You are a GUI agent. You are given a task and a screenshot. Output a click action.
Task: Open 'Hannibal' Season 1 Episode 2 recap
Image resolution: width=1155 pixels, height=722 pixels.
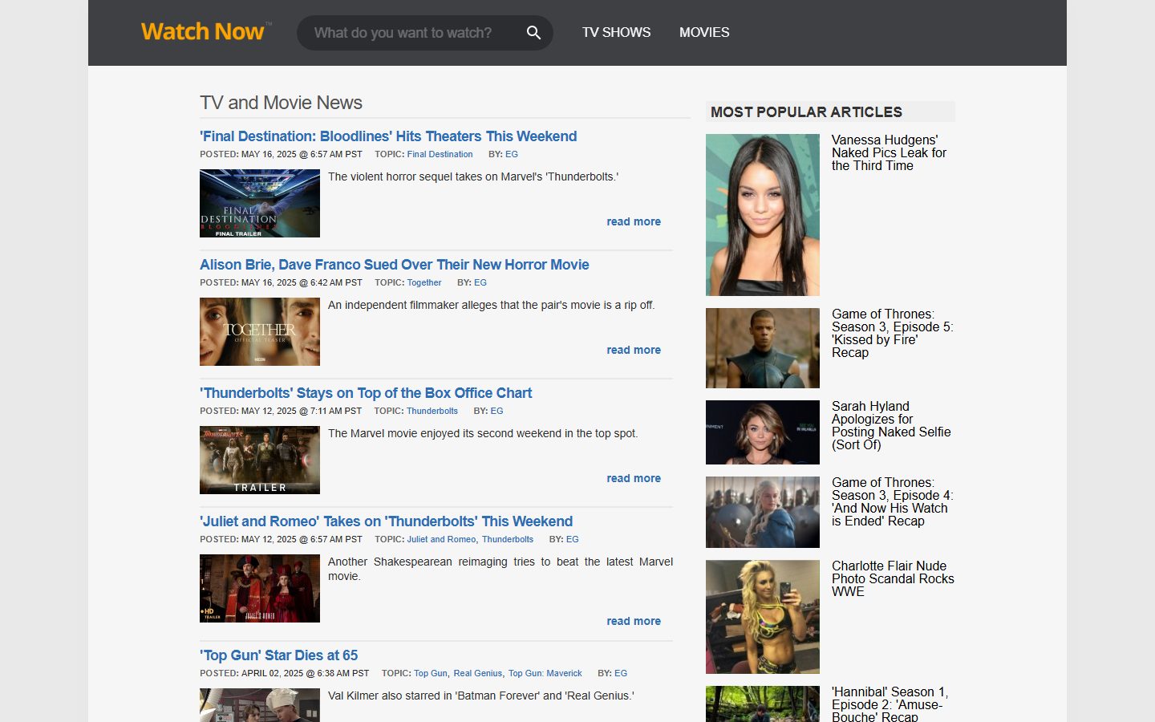890,704
